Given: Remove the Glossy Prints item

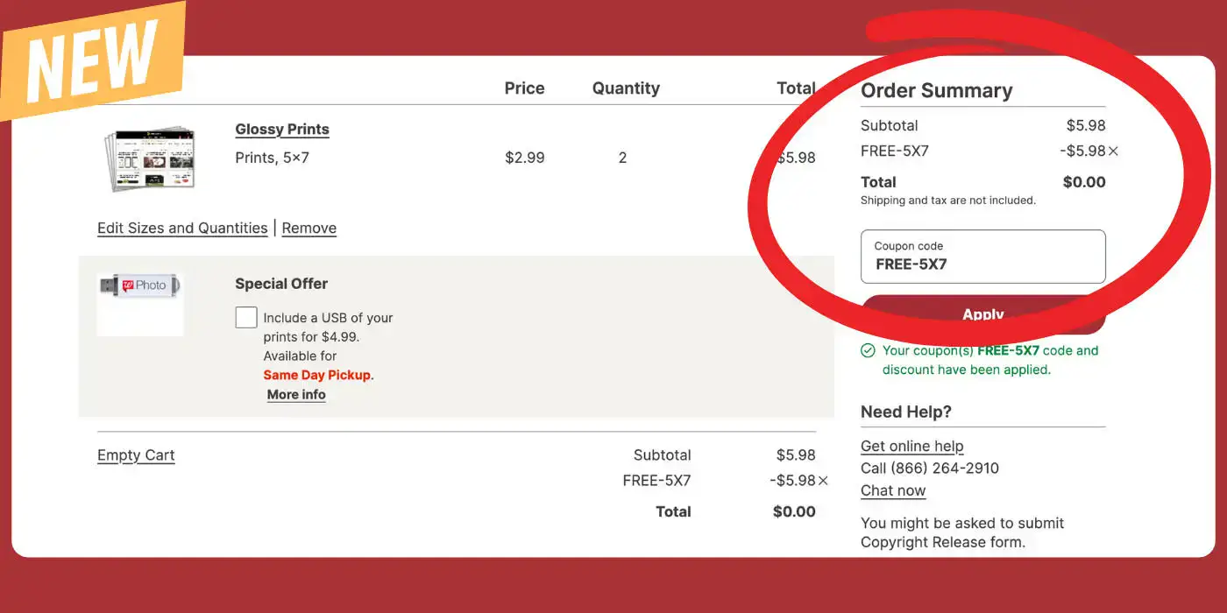Looking at the screenshot, I should click(309, 228).
